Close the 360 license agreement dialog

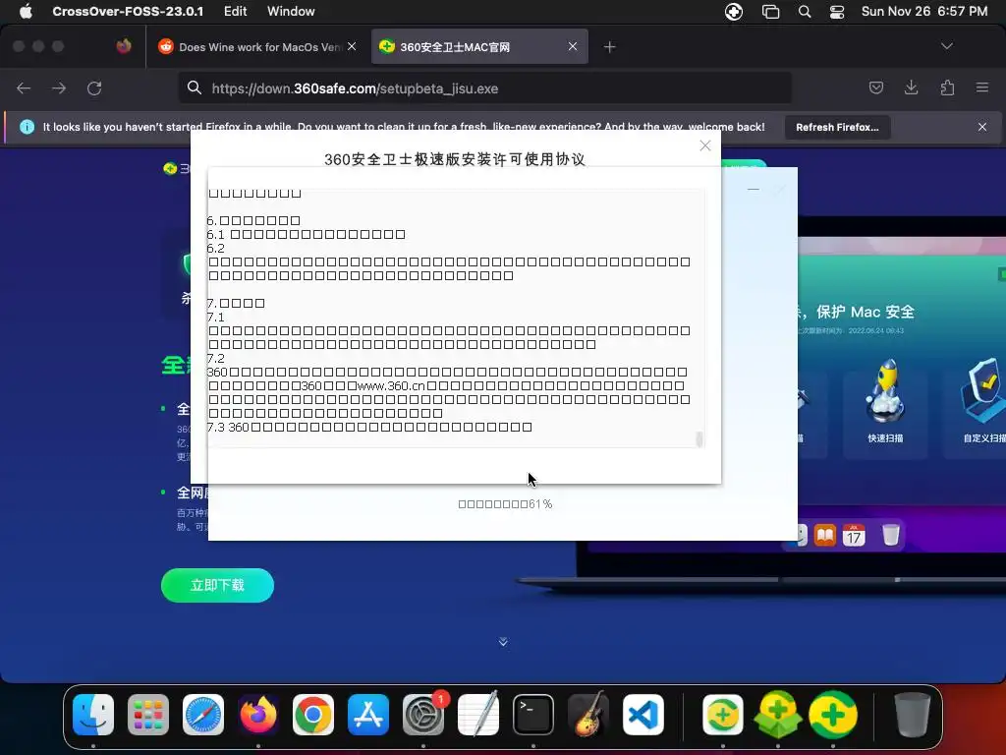click(705, 145)
